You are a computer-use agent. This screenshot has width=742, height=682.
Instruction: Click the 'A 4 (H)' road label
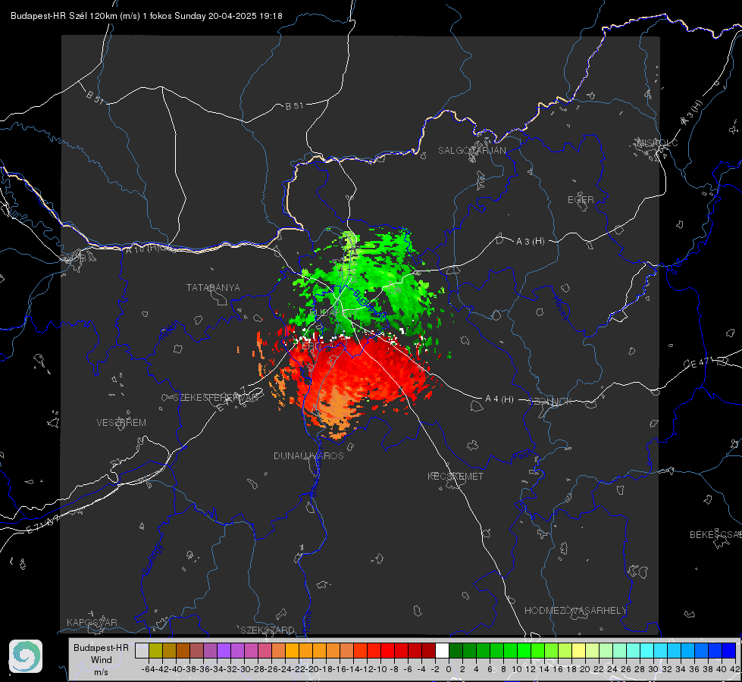tap(499, 399)
